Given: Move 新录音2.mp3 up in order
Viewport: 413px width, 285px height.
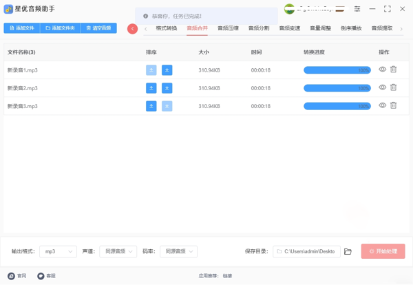Looking at the screenshot, I should [x=151, y=88].
